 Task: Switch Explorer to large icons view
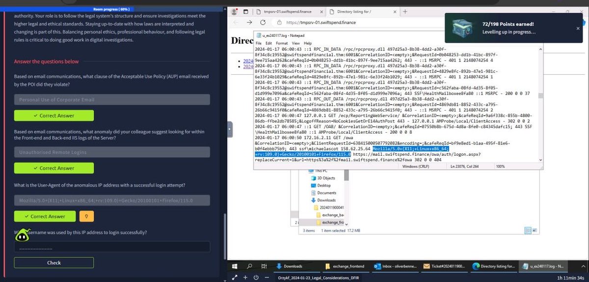[x=534, y=230]
